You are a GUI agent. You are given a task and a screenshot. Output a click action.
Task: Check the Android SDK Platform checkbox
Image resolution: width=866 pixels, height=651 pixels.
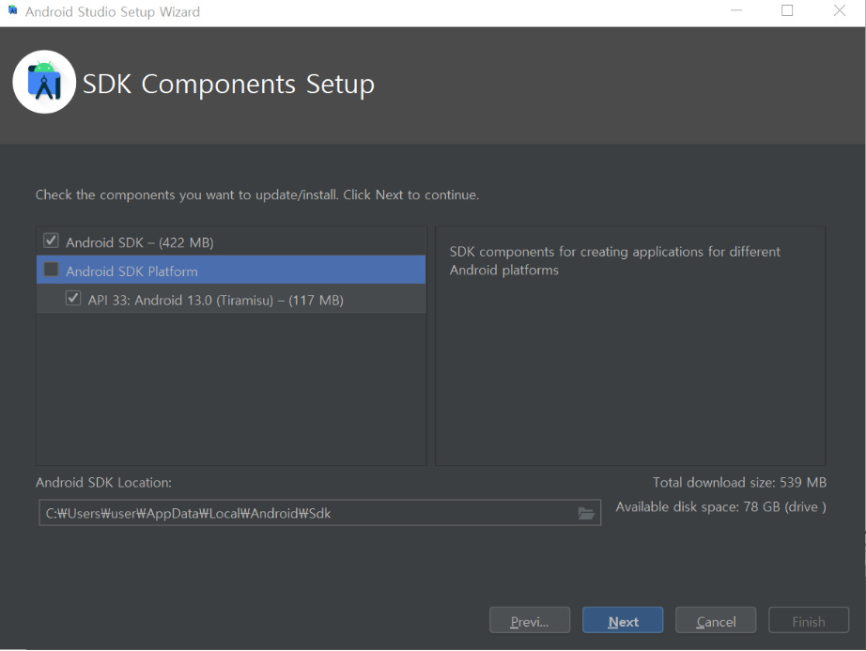pyautogui.click(x=51, y=270)
